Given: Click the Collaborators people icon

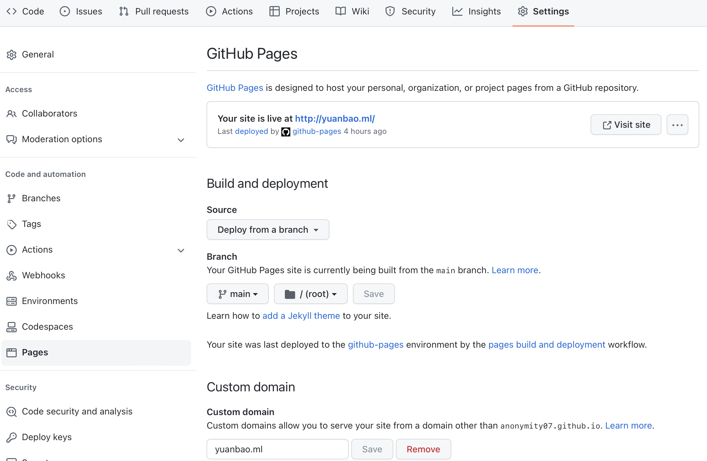Looking at the screenshot, I should pyautogui.click(x=12, y=114).
